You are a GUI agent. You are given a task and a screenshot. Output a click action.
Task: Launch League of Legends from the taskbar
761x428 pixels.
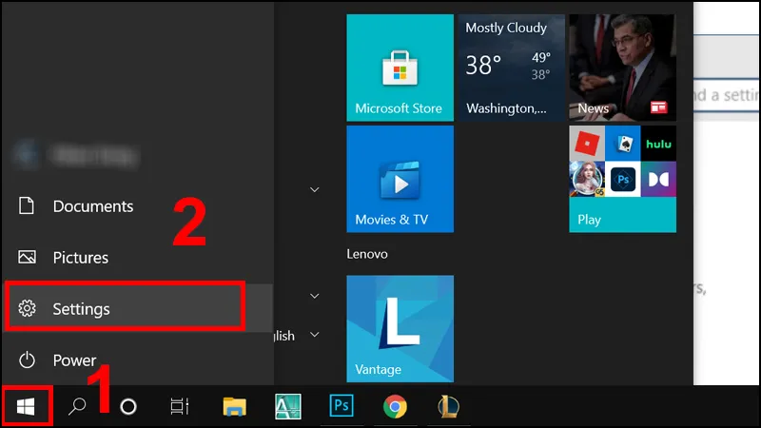(449, 407)
